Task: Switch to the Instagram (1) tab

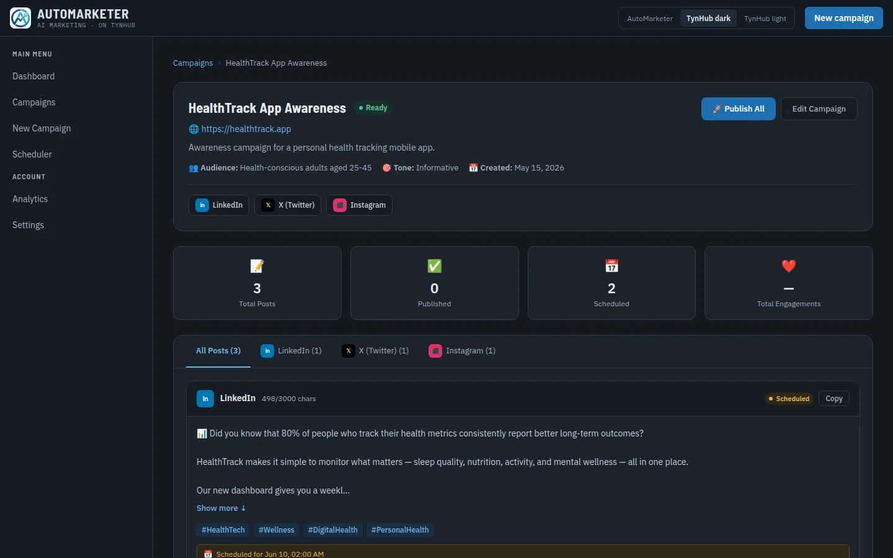Action: point(462,351)
